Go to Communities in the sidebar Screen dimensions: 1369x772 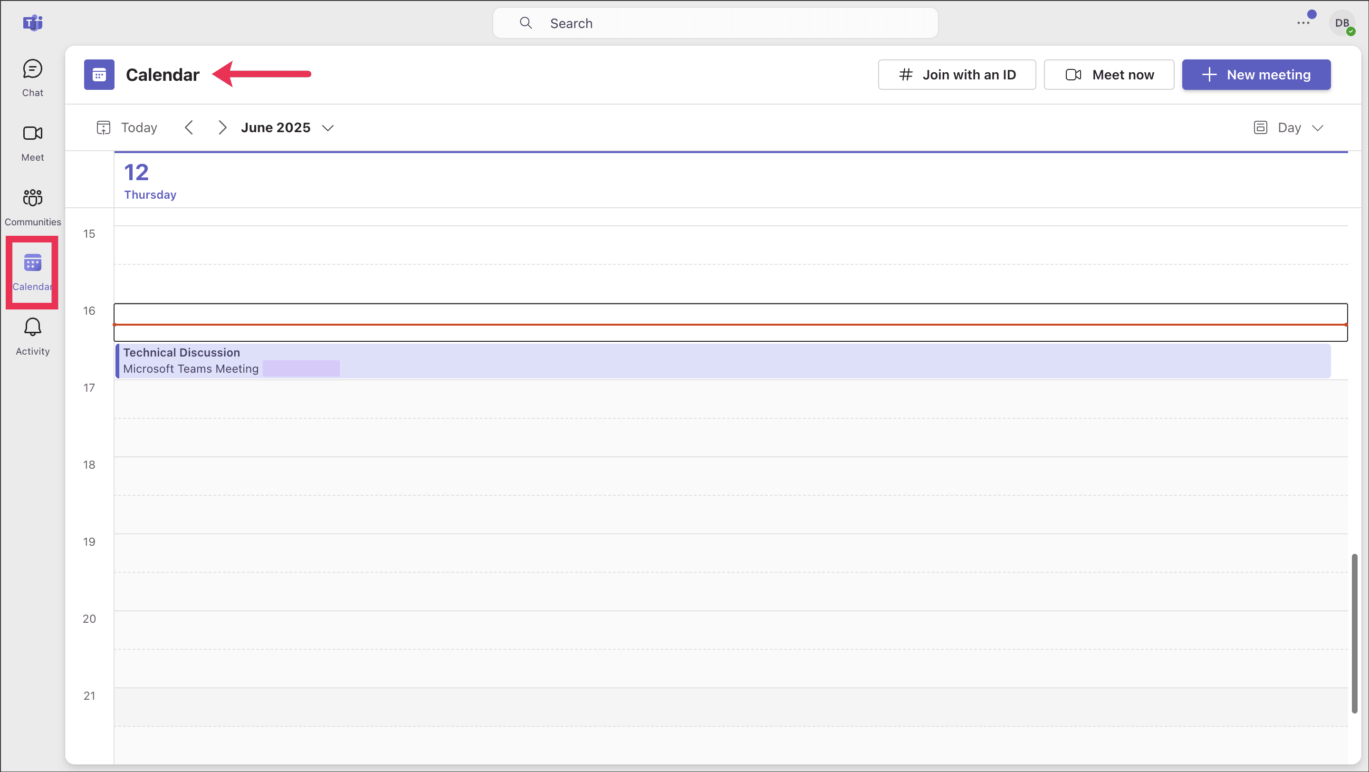point(32,207)
